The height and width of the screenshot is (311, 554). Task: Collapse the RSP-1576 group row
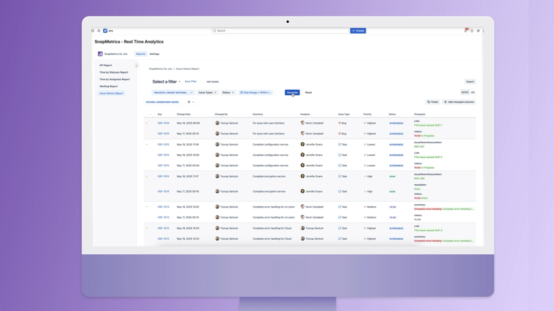(x=147, y=123)
